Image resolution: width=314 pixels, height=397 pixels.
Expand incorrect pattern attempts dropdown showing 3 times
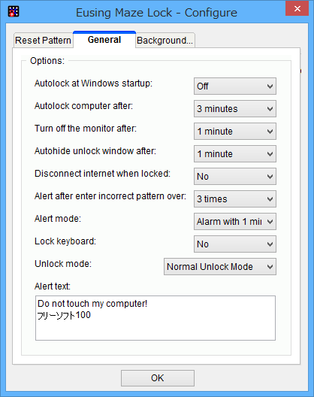coord(235,198)
